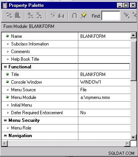Click the vertical scrollbar thumb
This screenshot has height=157, width=138.
pyautogui.click(x=133, y=61)
